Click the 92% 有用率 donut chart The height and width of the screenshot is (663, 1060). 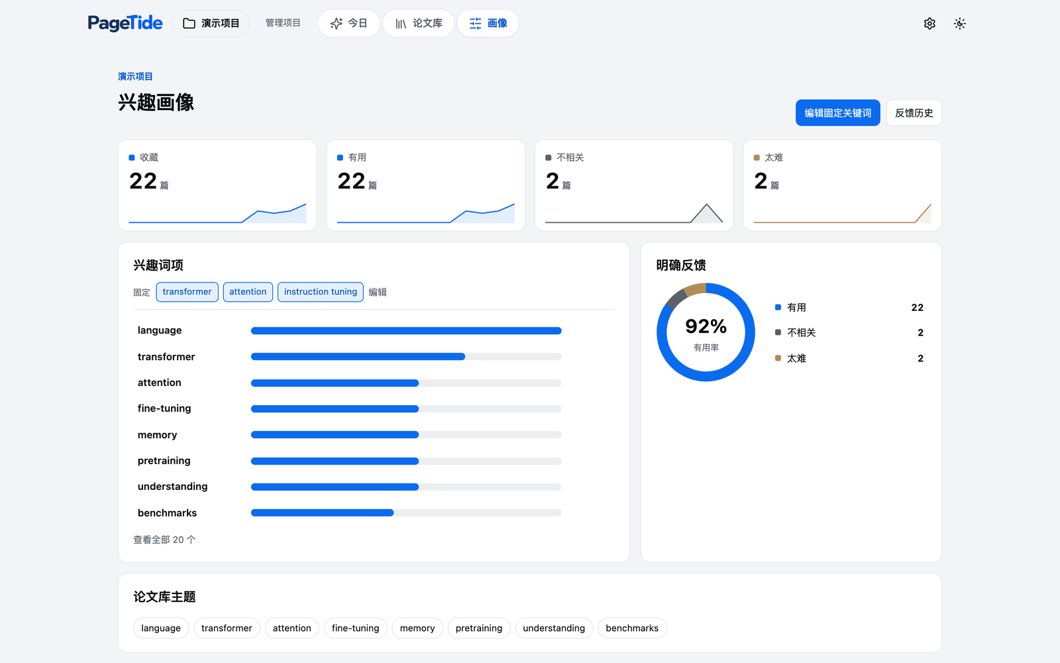pyautogui.click(x=706, y=332)
